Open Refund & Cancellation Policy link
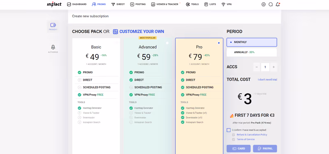The width and height of the screenshot is (329, 154). (252, 135)
